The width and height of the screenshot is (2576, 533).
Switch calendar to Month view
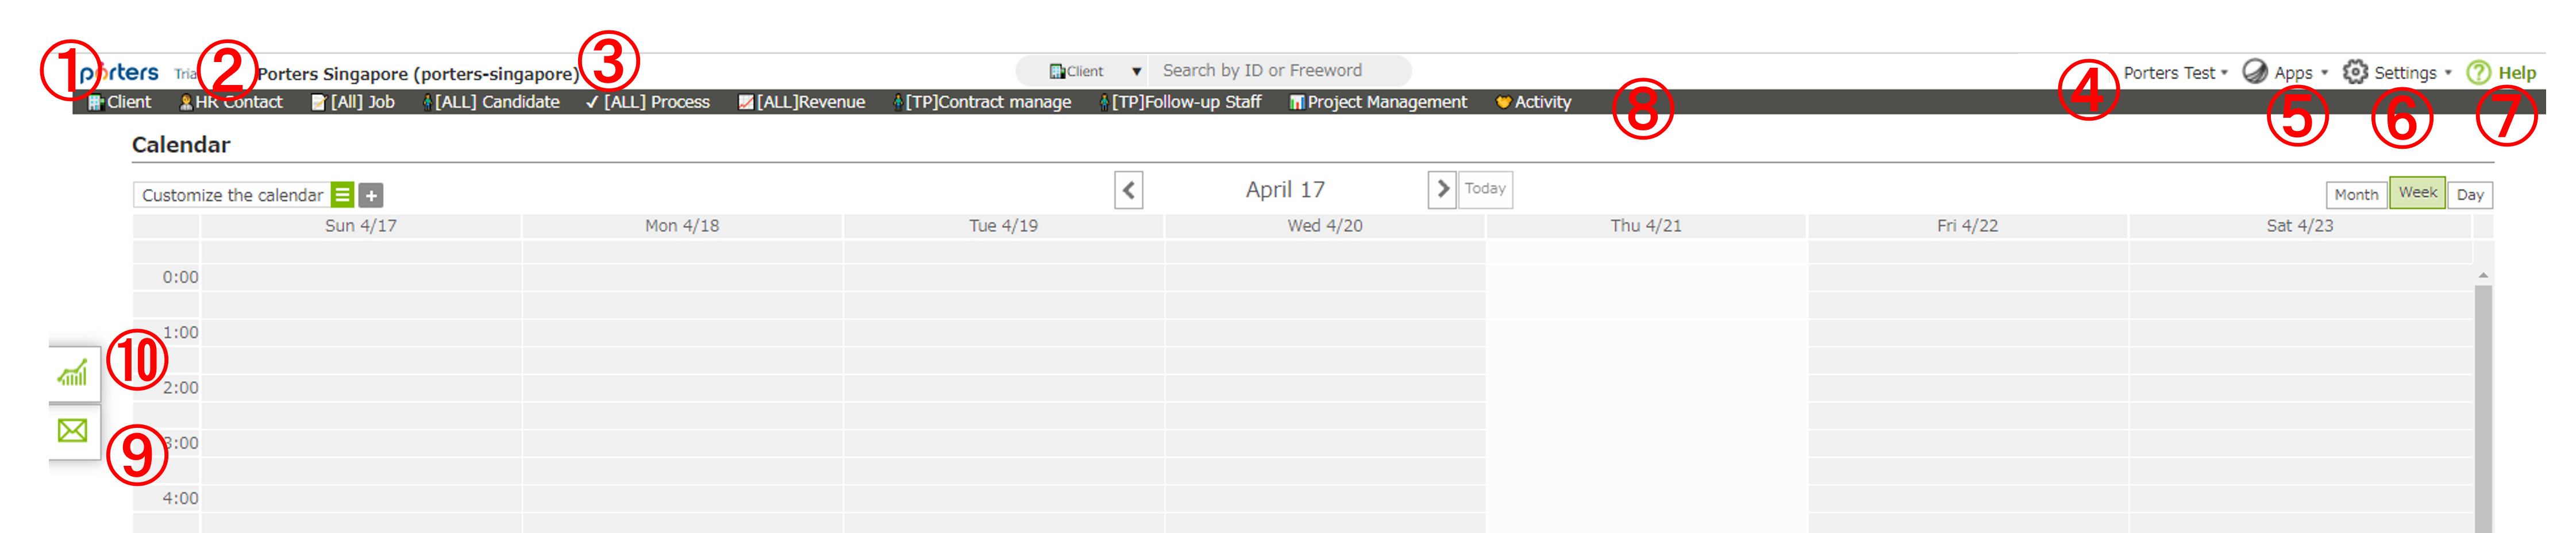click(2356, 194)
